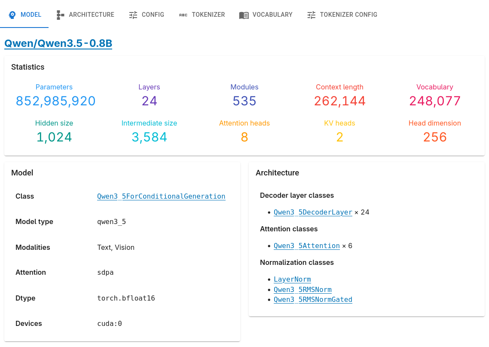Open the Qwen3_5DecoderLayer link
Screen dimensions: 489x347
tap(313, 212)
